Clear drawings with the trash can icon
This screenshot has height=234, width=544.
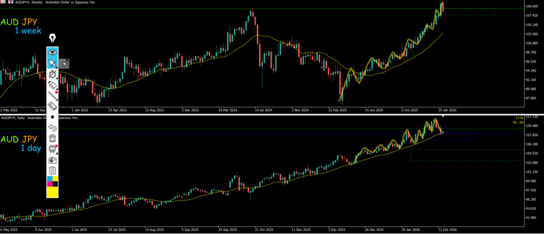click(53, 138)
